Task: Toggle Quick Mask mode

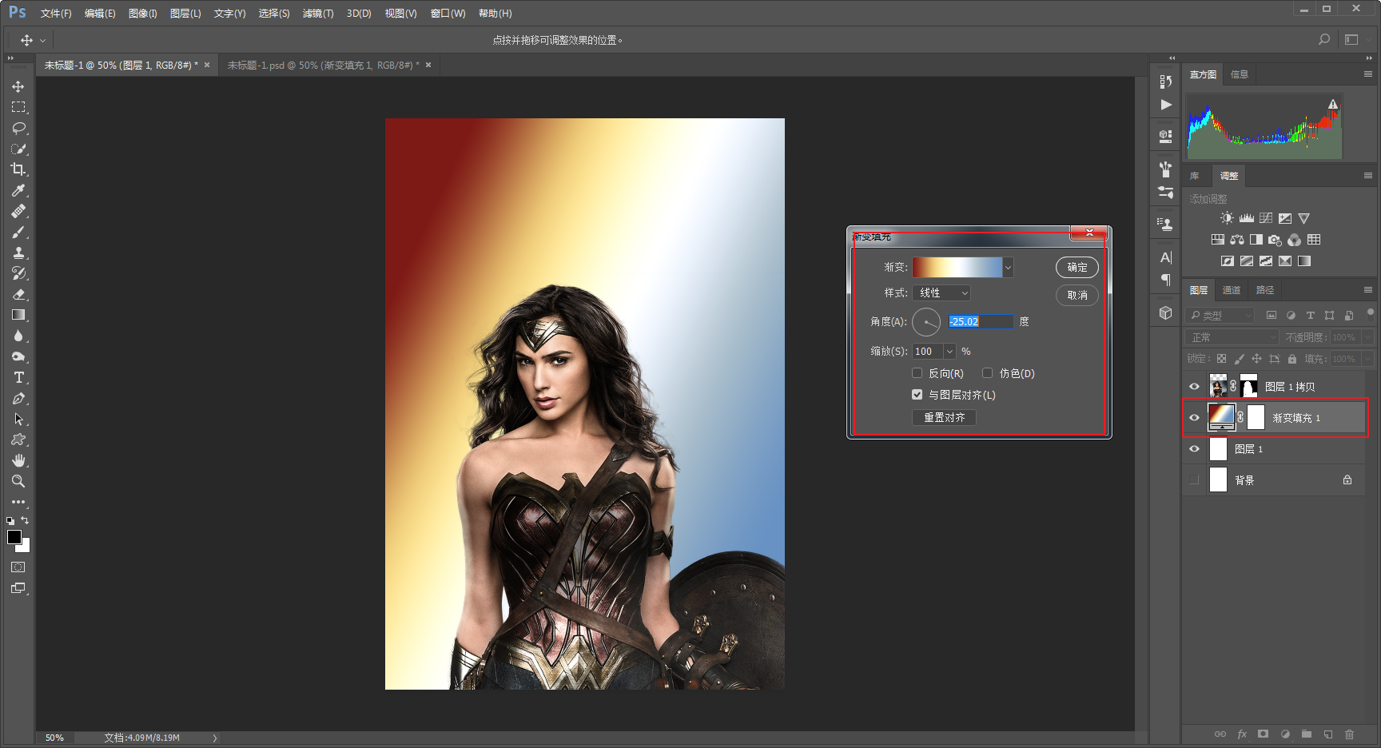Action: (18, 567)
